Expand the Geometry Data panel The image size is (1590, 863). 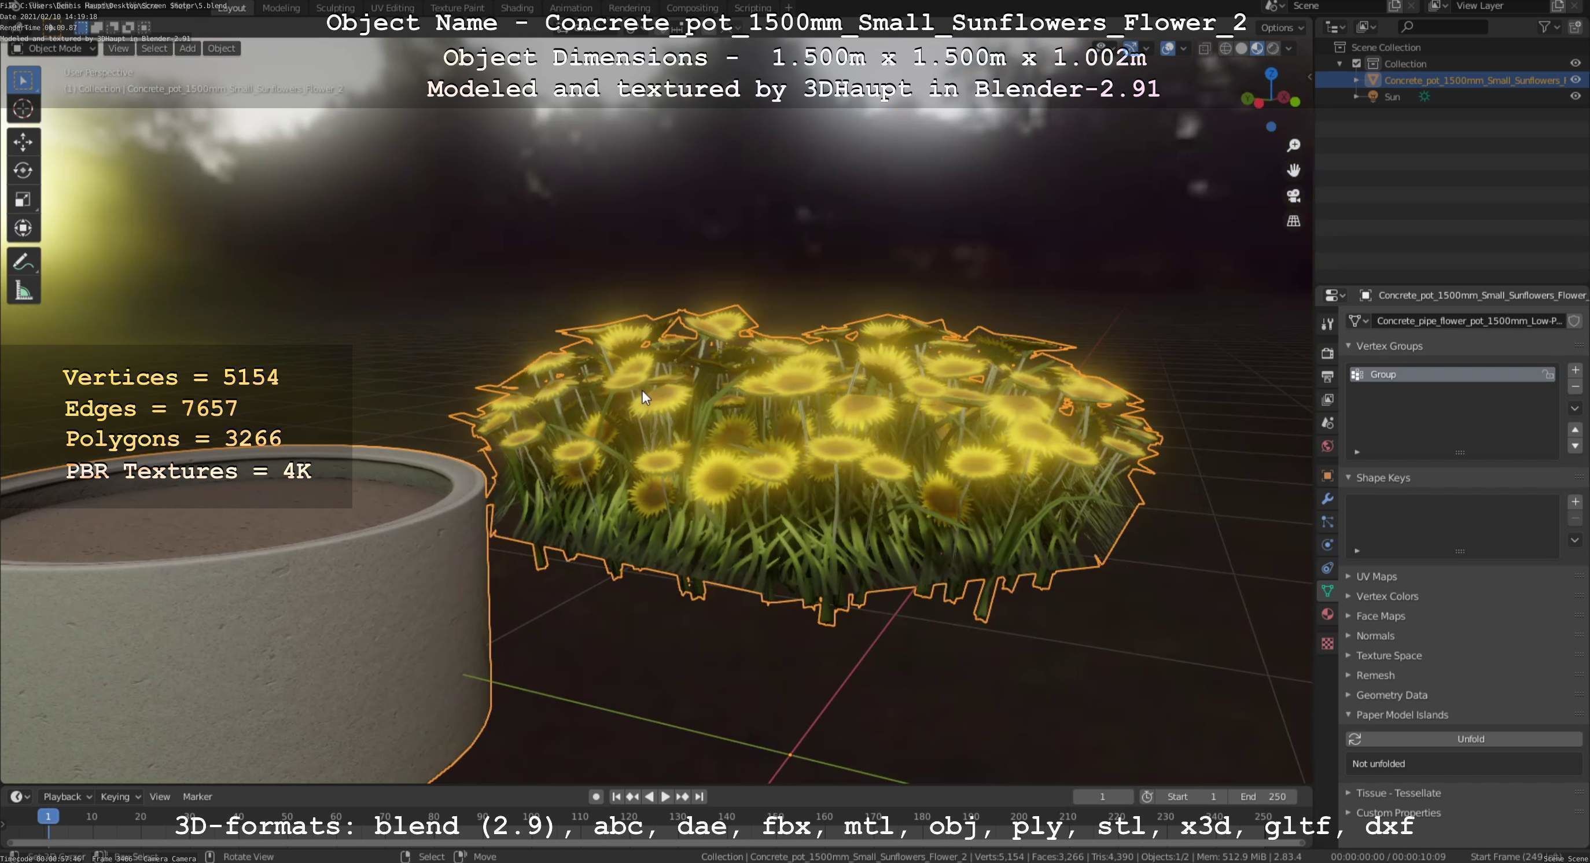[1349, 695]
